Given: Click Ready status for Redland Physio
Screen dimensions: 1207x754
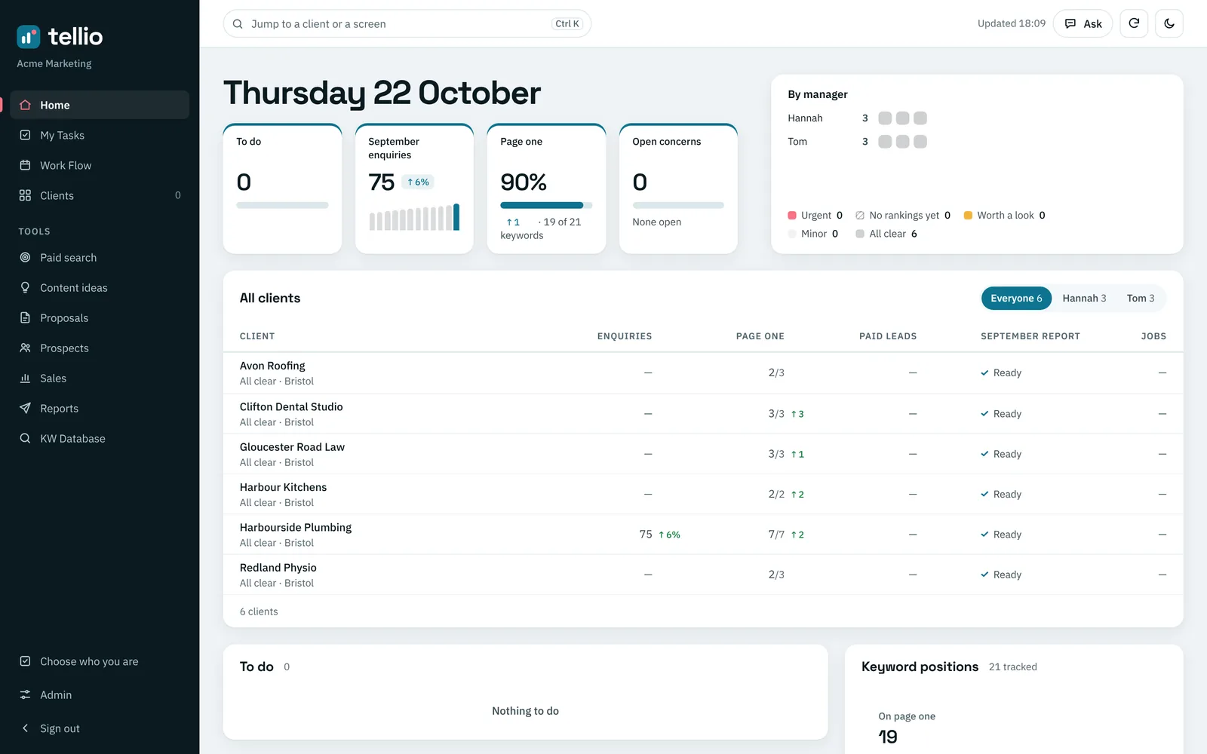Looking at the screenshot, I should point(1001,575).
